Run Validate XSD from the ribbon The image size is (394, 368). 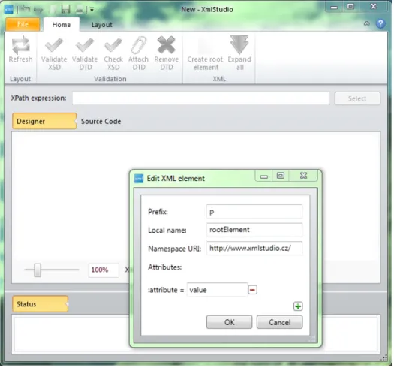[x=54, y=53]
